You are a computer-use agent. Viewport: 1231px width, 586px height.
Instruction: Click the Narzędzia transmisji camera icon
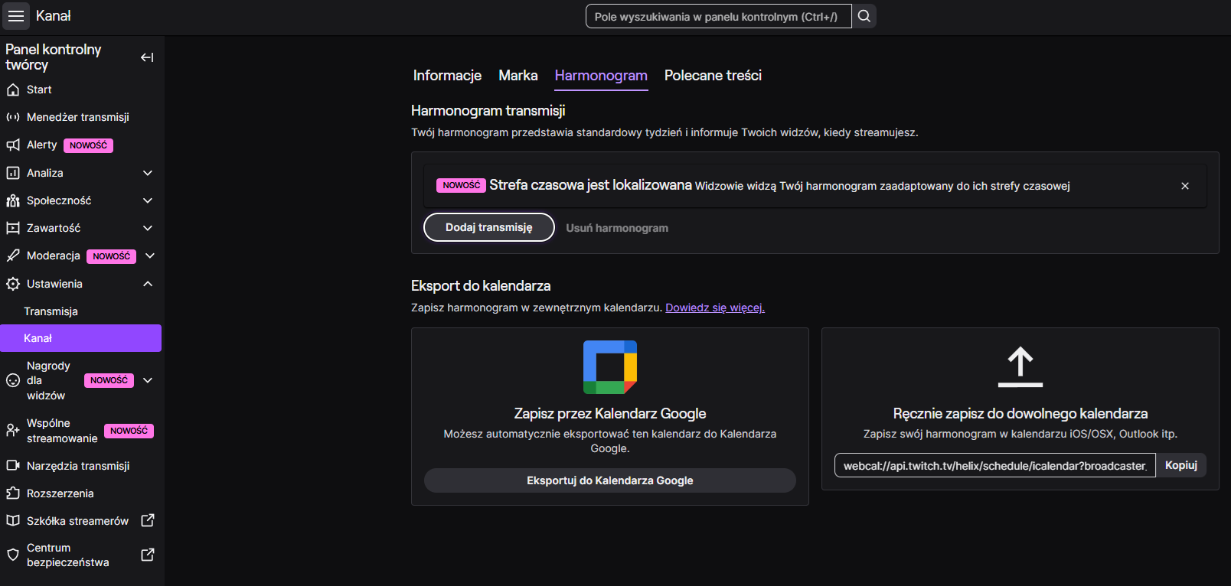coord(13,465)
